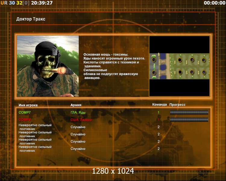Click the 00:00:00 timer at top right

click(215, 3)
